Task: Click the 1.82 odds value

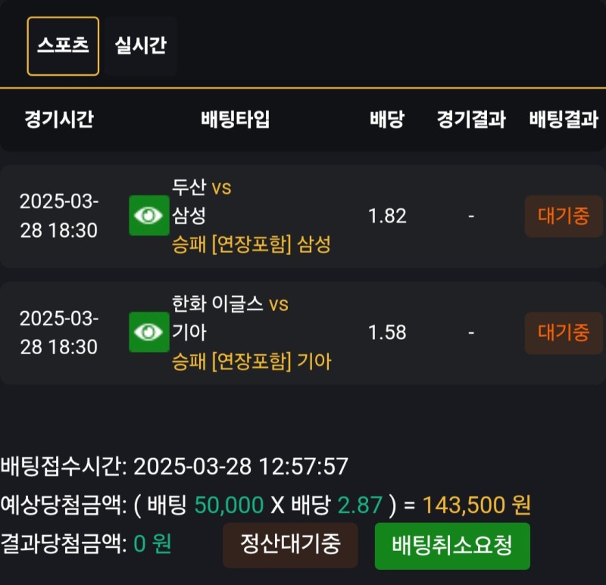Action: (387, 216)
